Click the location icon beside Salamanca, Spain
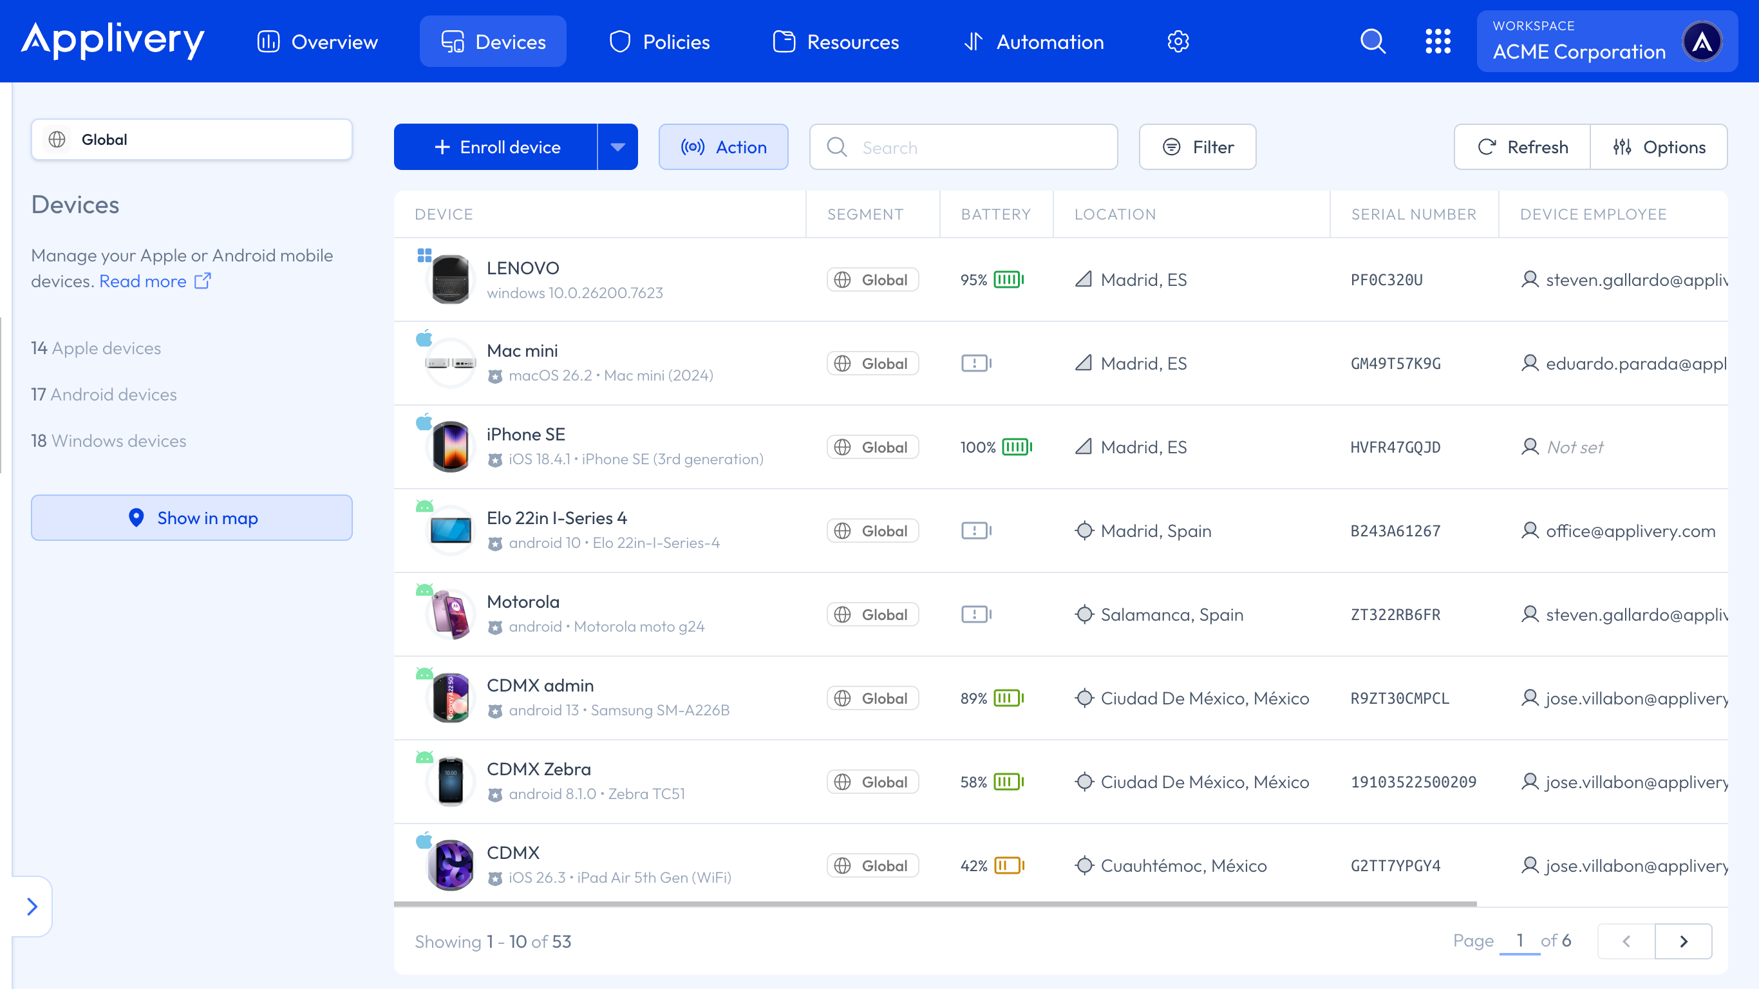This screenshot has height=989, width=1759. 1084,615
